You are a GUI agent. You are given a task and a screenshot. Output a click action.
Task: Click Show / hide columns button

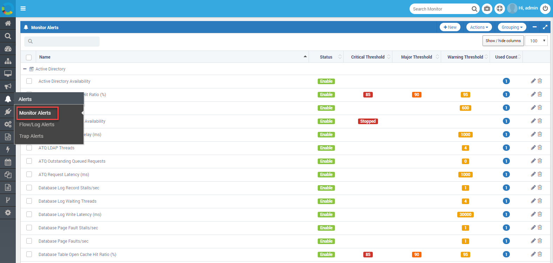coord(503,41)
